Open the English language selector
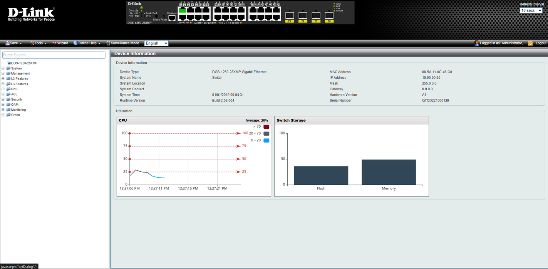This screenshot has width=548, height=269. pyautogui.click(x=156, y=43)
